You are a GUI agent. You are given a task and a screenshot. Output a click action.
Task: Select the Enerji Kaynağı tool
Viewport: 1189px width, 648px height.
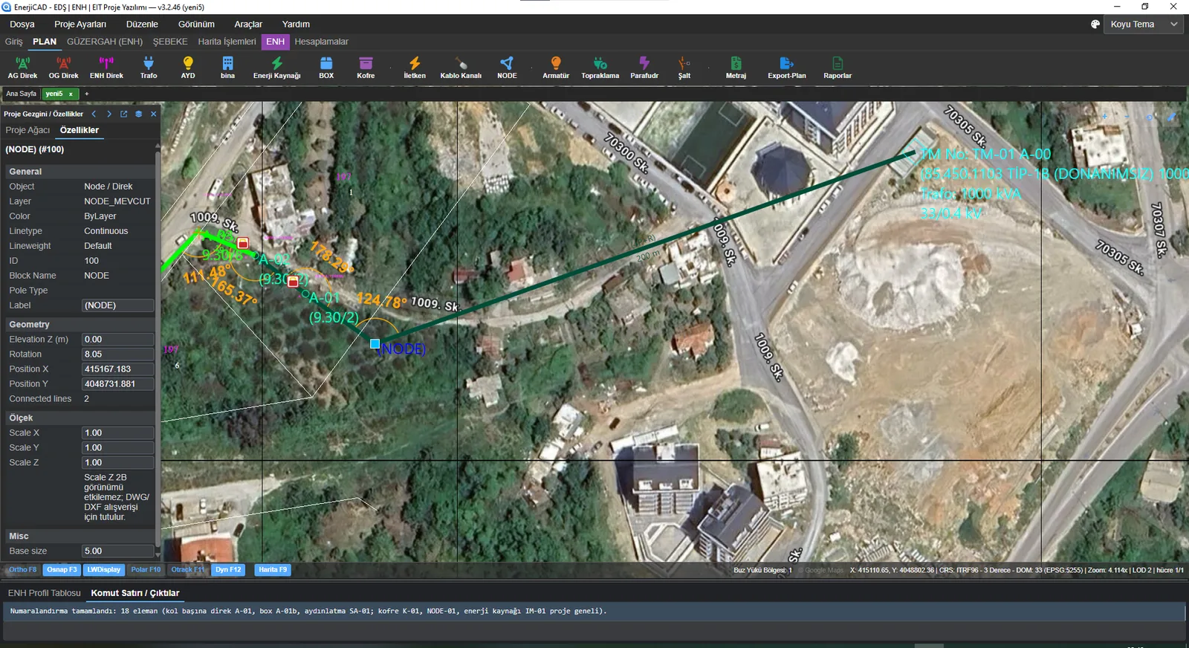click(276, 68)
